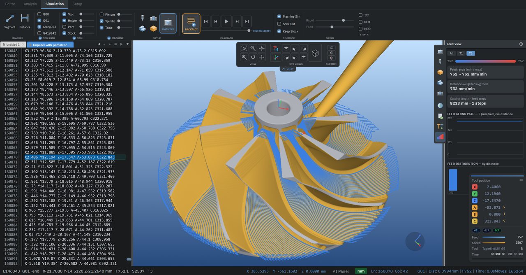The width and height of the screenshot is (526, 275).
Task: Enable the Part checkbox
Action: pyautogui.click(x=64, y=27)
